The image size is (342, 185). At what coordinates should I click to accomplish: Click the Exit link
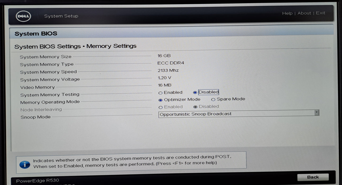point(321,13)
